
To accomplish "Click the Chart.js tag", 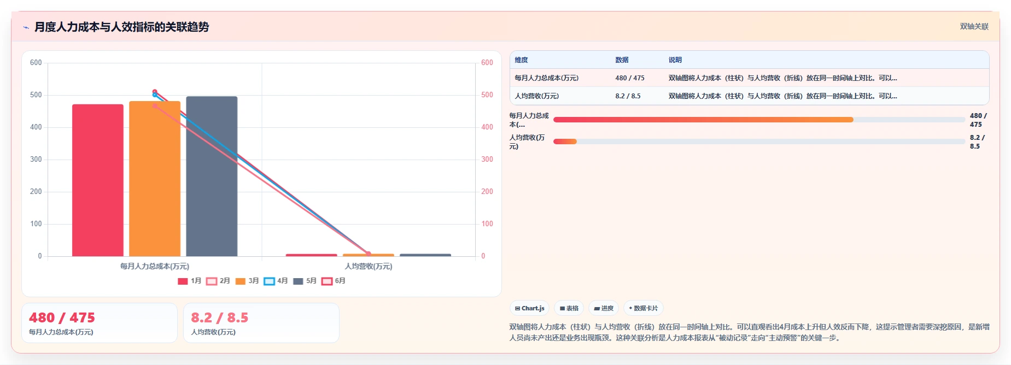I will pyautogui.click(x=529, y=308).
